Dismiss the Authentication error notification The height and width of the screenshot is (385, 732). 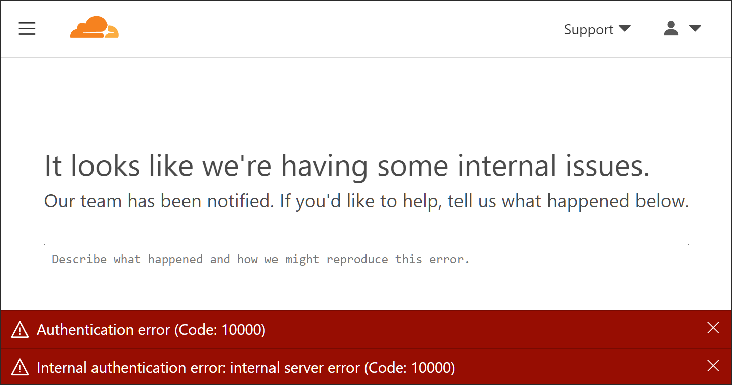713,328
